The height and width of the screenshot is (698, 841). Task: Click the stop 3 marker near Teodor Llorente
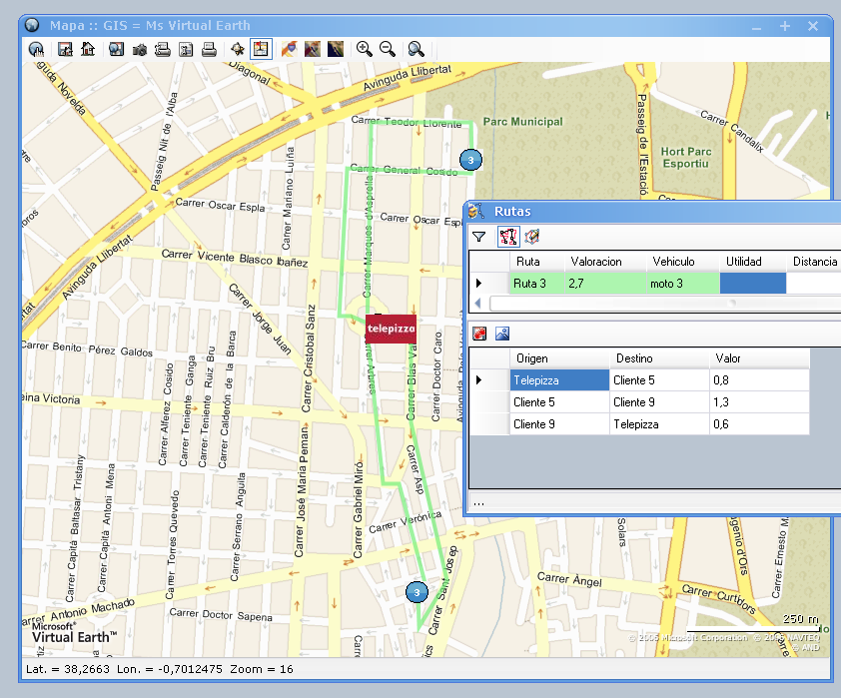pos(469,159)
